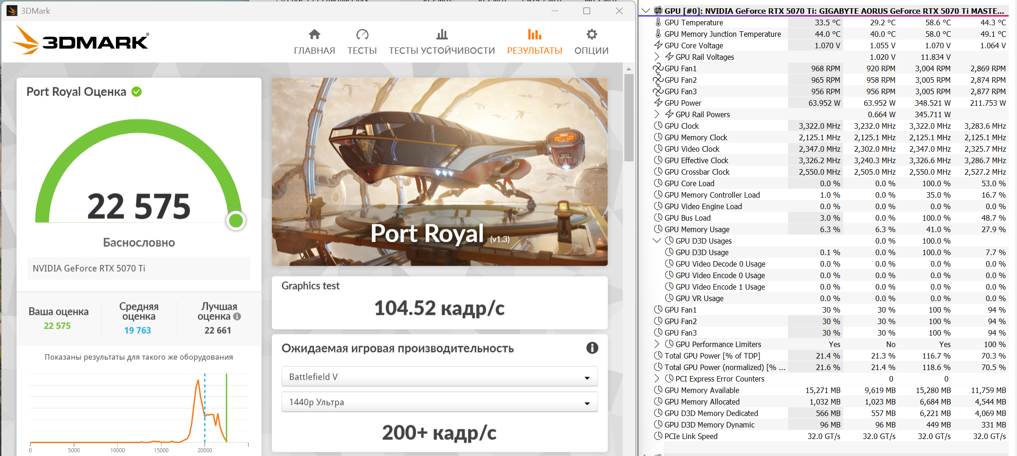This screenshot has height=456, width=1017.
Task: Click the 19 763 average score value
Action: tap(138, 330)
